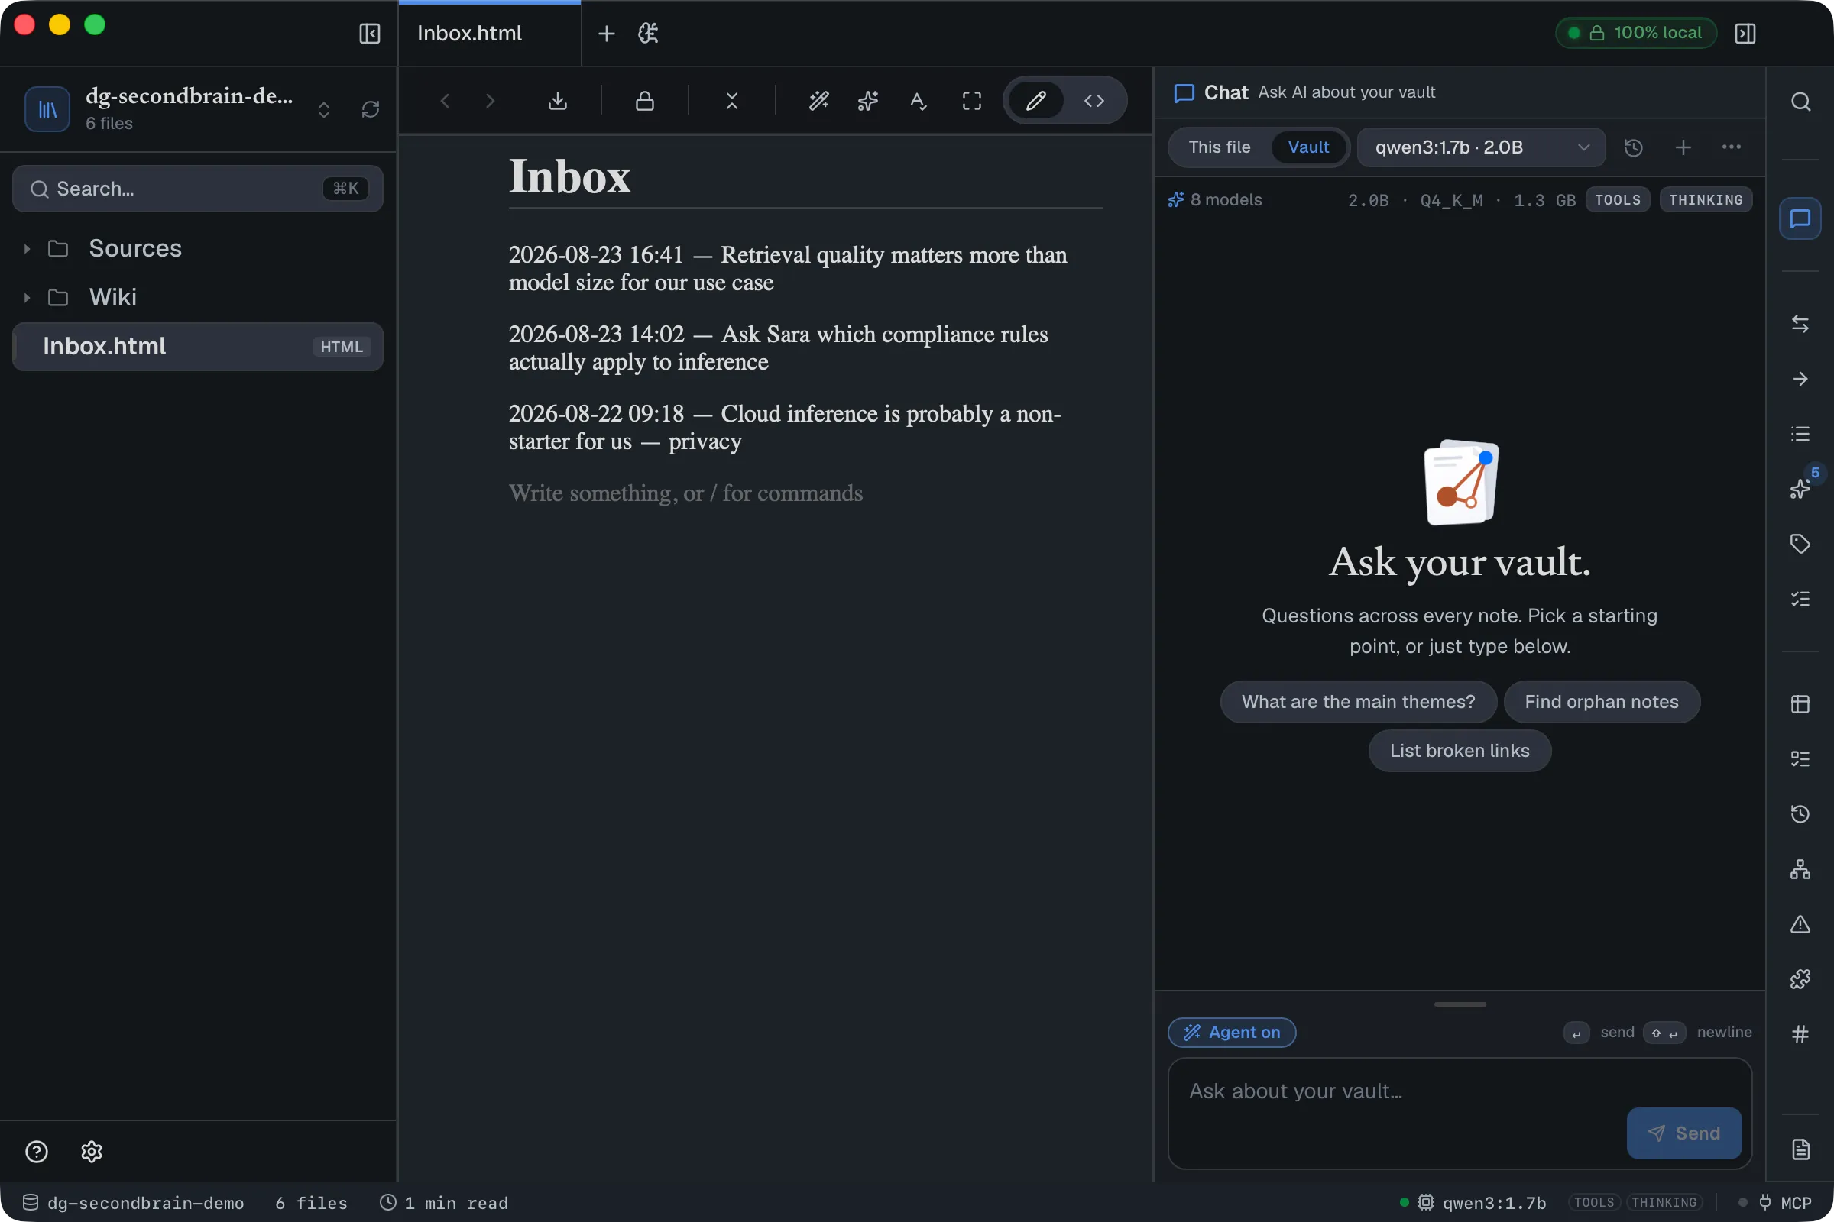
Task: Expand the Wiki folder
Action: [x=27, y=298]
